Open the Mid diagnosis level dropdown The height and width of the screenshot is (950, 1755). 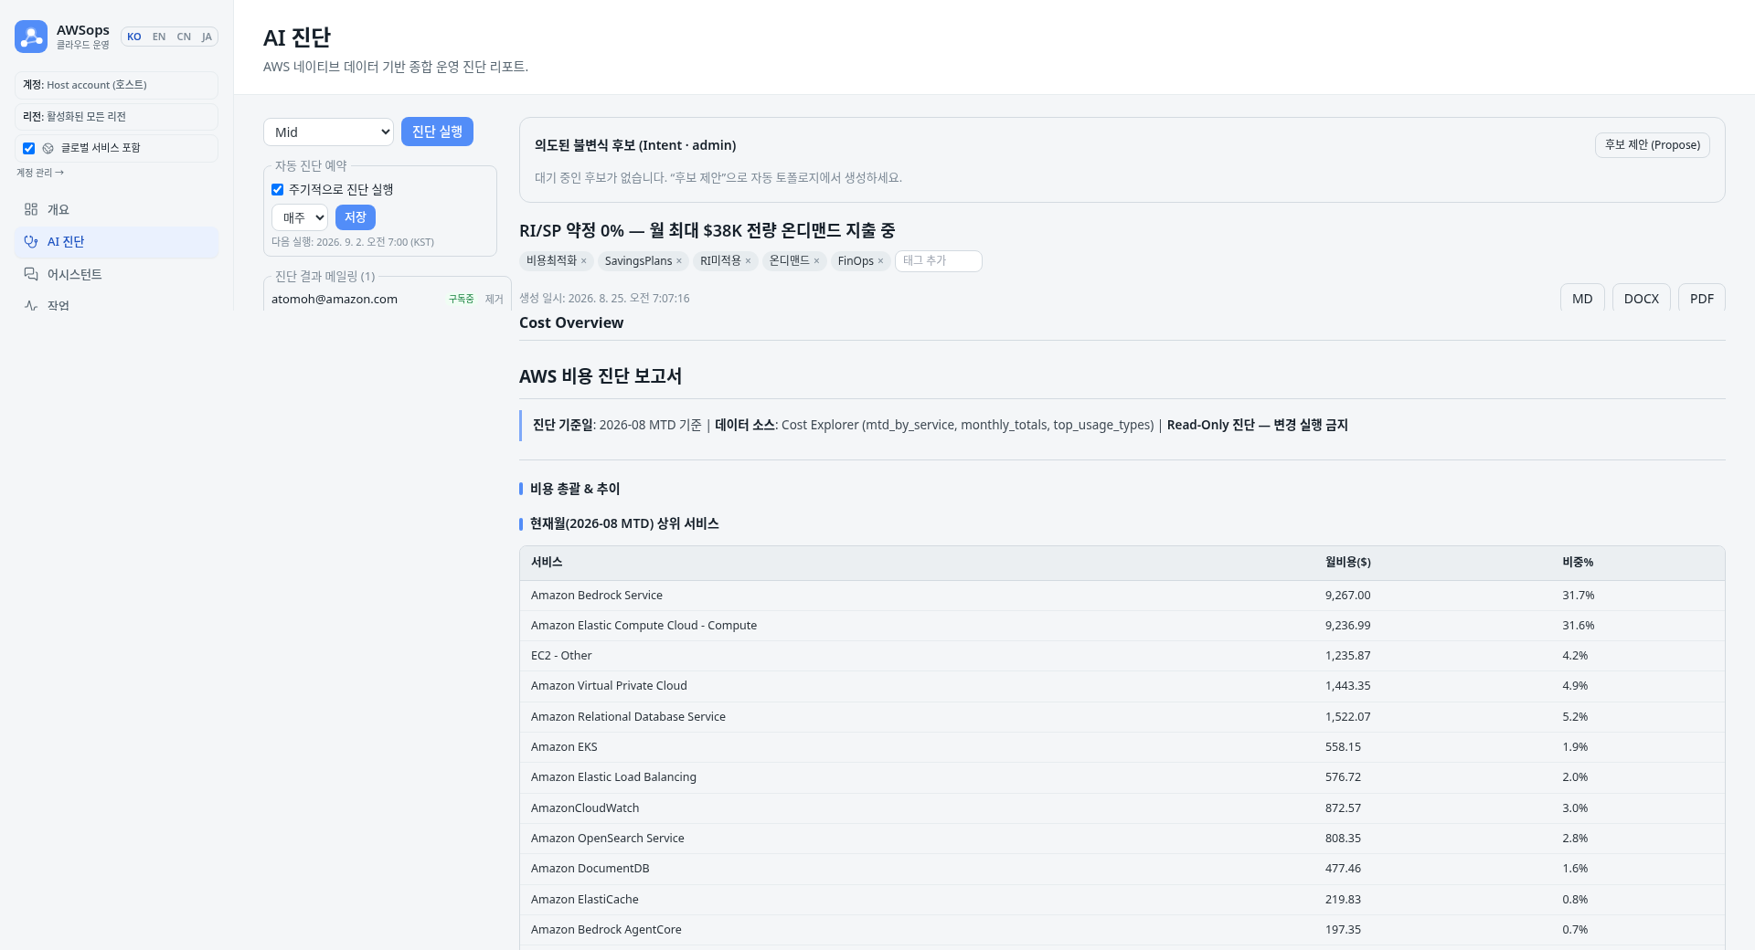328,132
